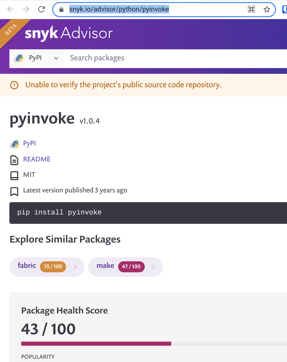Screen dimensions: 287x362
Task: Click the BETA ribbon banner
Action: [12, 29]
